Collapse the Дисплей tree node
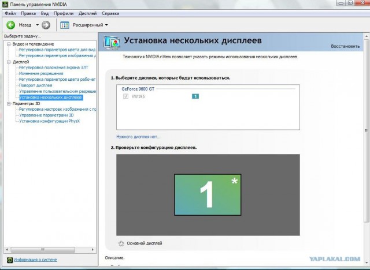 (x=9, y=62)
